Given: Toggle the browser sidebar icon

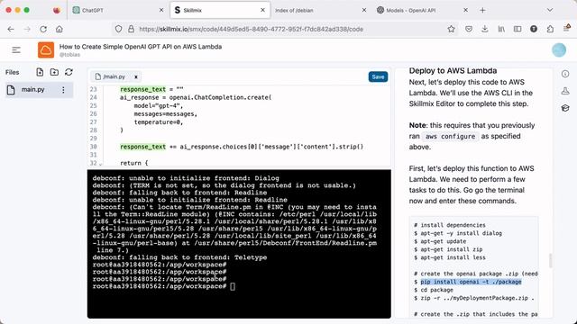Looking at the screenshot, I should [x=517, y=29].
